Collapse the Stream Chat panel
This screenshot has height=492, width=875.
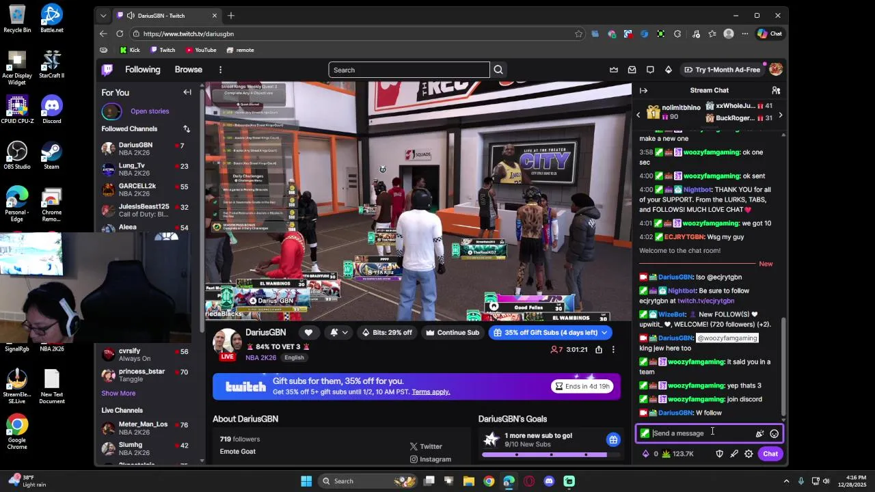tap(643, 90)
